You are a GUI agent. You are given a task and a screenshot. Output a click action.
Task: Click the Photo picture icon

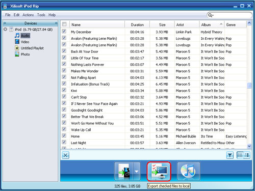coord(17,54)
